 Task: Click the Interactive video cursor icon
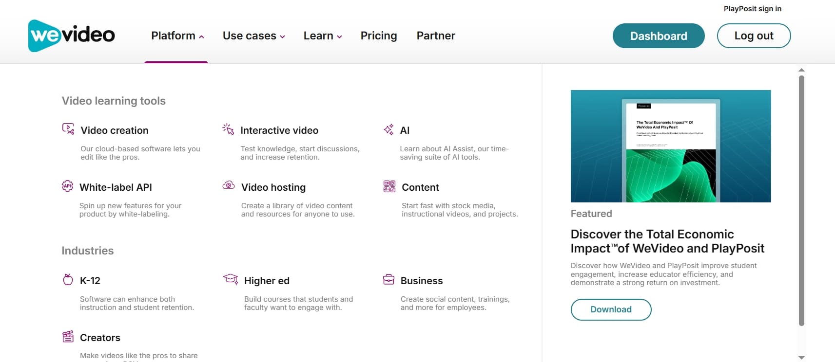tap(228, 129)
